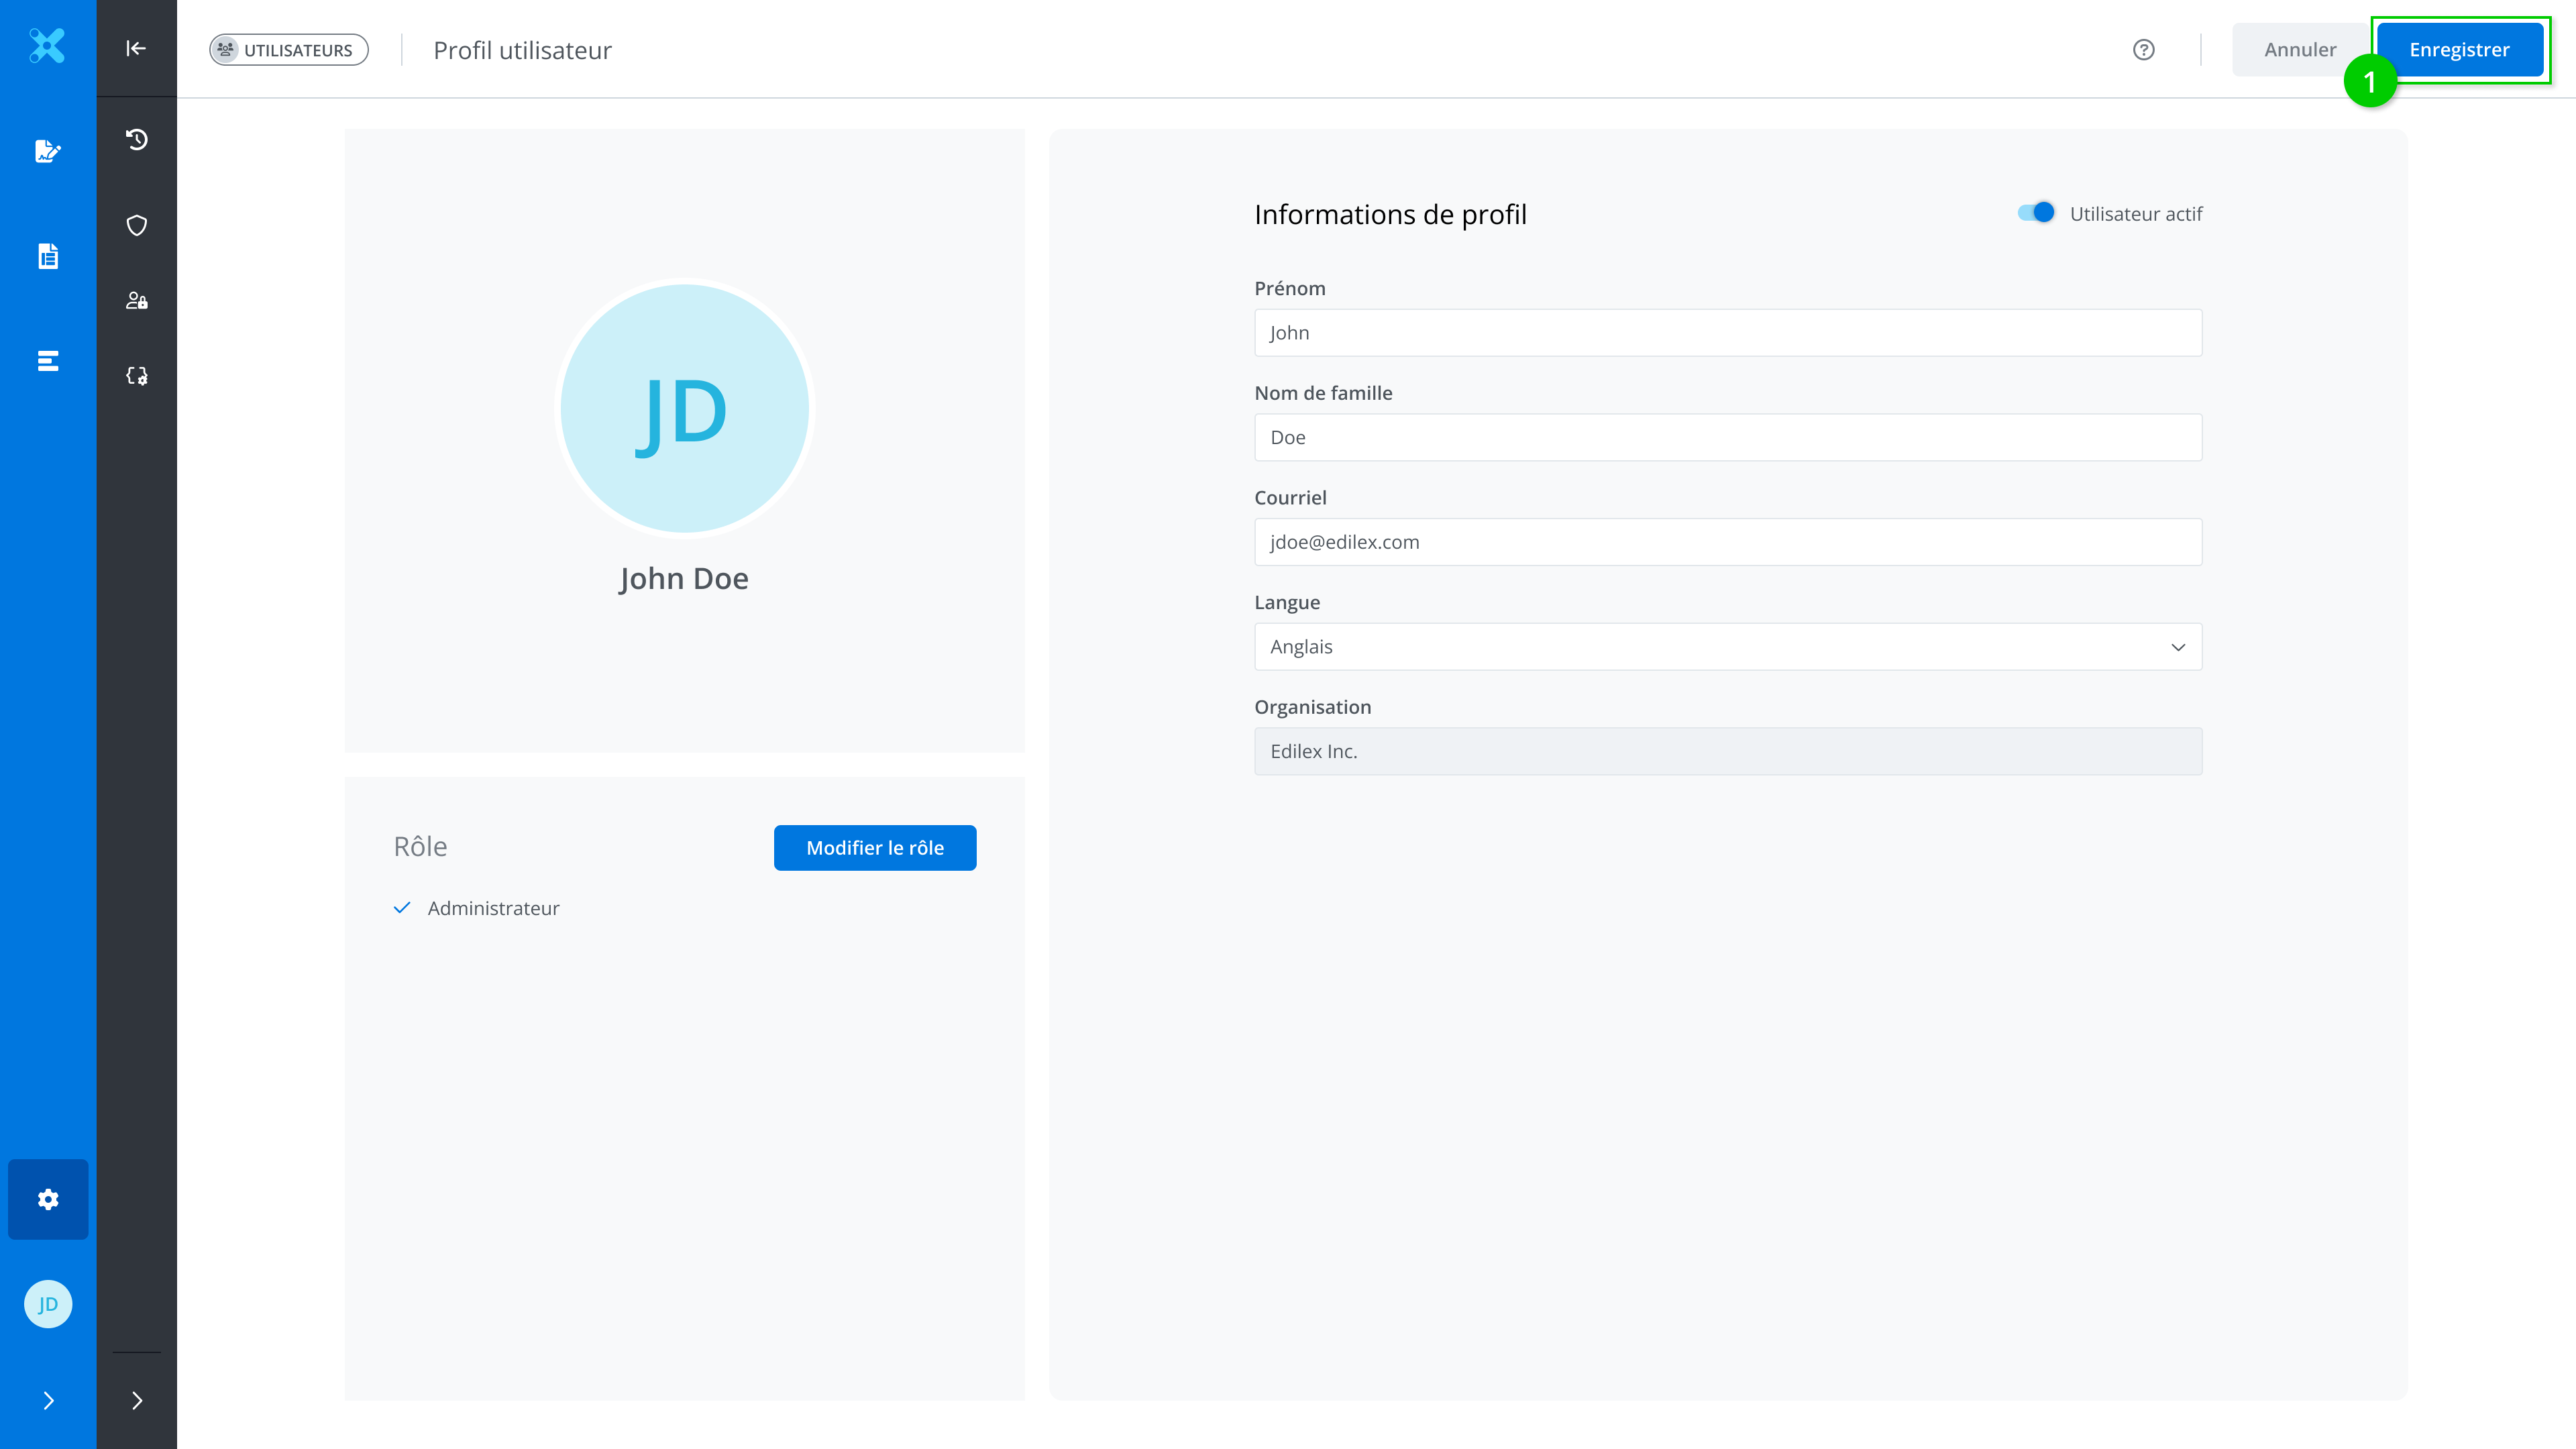Screen dimensions: 2576x1449
Task: Toggle the Utilisateur actif switch
Action: [x=2035, y=213]
